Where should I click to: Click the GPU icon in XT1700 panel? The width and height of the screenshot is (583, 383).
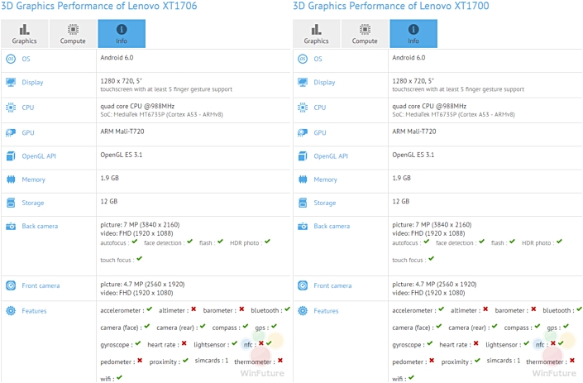303,132
